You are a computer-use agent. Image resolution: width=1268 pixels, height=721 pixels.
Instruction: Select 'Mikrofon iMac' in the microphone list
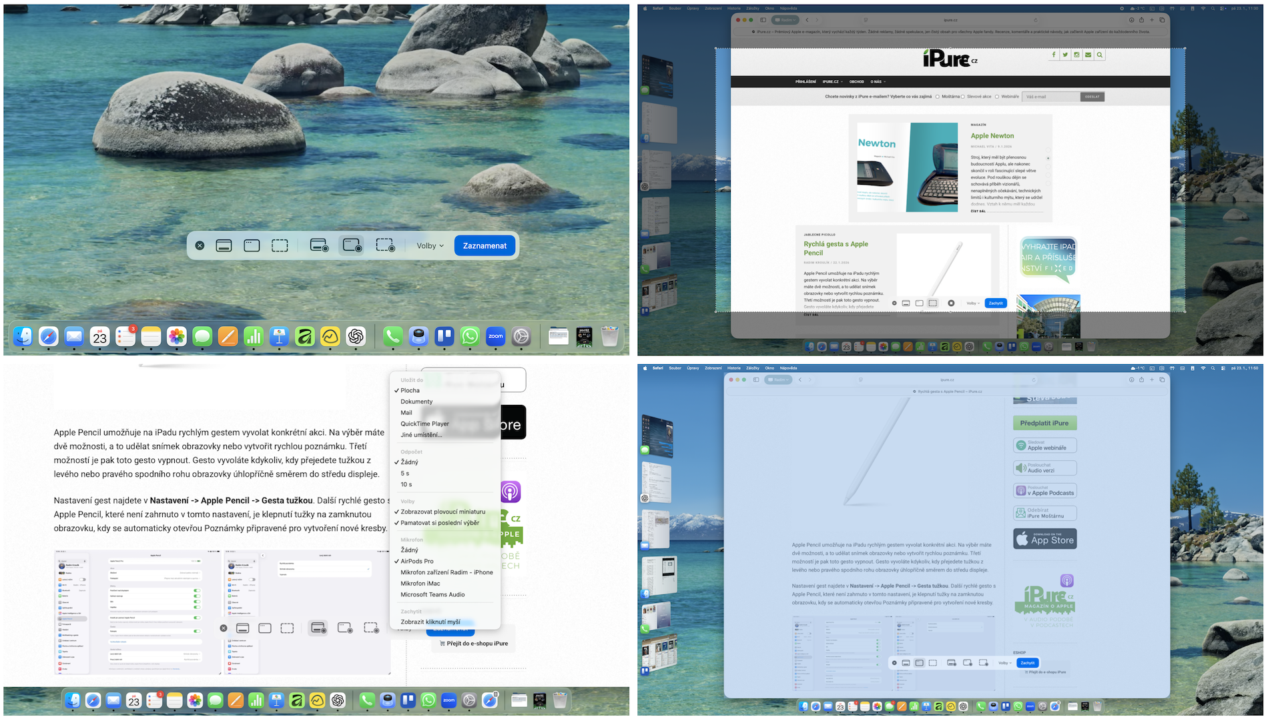pos(420,584)
